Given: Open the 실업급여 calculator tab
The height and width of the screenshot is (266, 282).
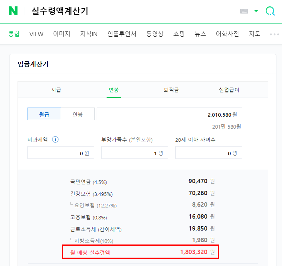Looking at the screenshot, I should (x=229, y=90).
